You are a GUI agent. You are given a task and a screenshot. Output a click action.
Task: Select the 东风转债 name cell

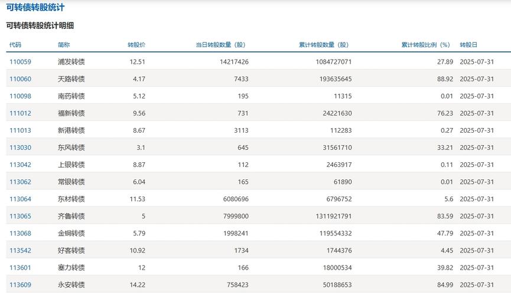click(71, 148)
